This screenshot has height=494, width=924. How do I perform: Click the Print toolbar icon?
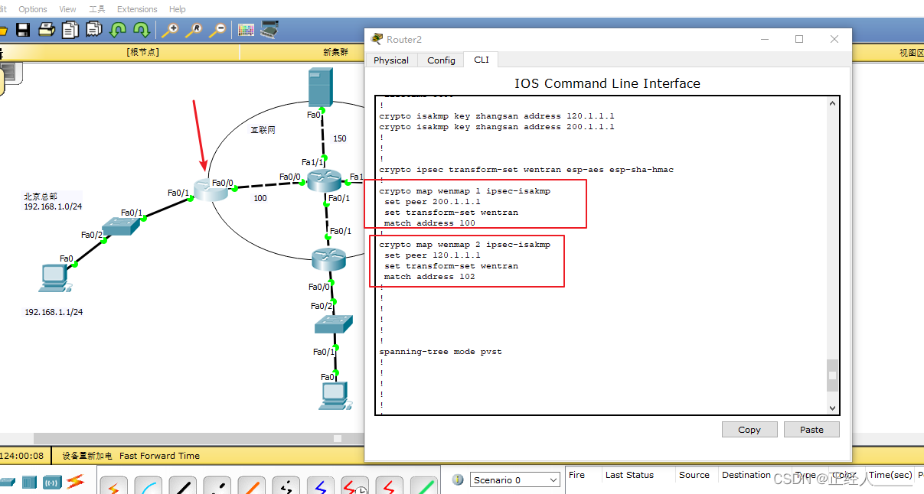(x=47, y=30)
